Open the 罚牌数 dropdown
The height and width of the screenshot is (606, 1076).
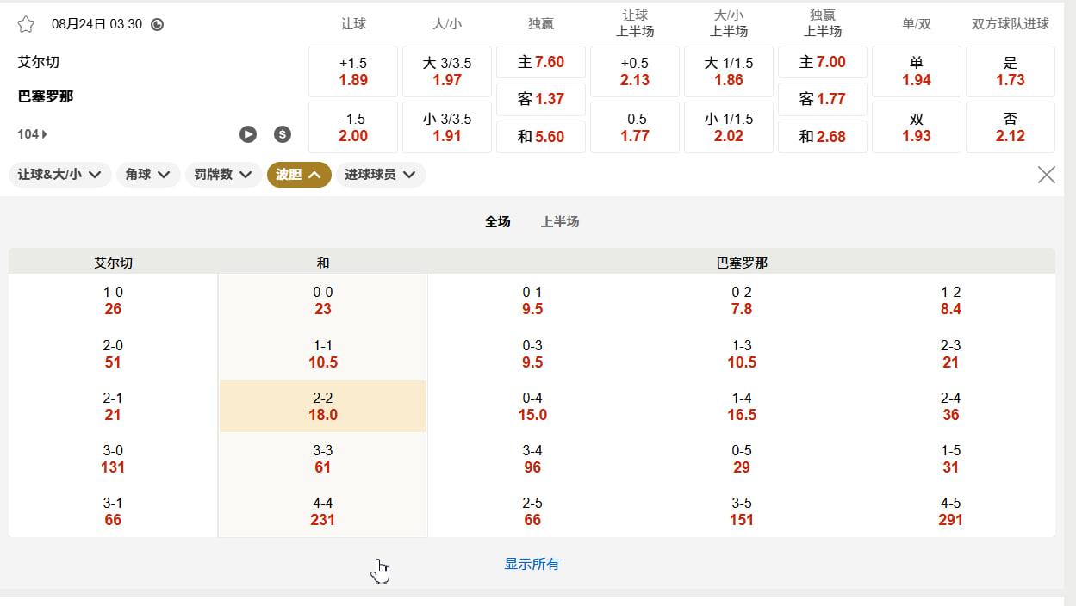click(x=223, y=175)
